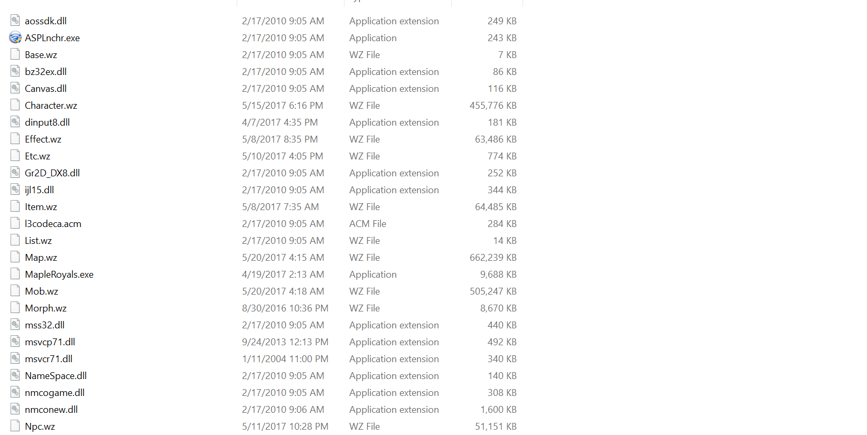This screenshot has width=867, height=435.
Task: Click the ASPLnchr.exe application icon
Action: click(15, 37)
